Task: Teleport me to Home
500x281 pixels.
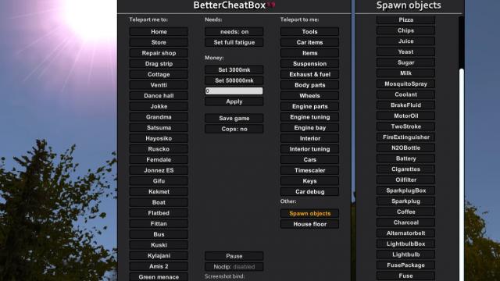Action: coord(159,31)
